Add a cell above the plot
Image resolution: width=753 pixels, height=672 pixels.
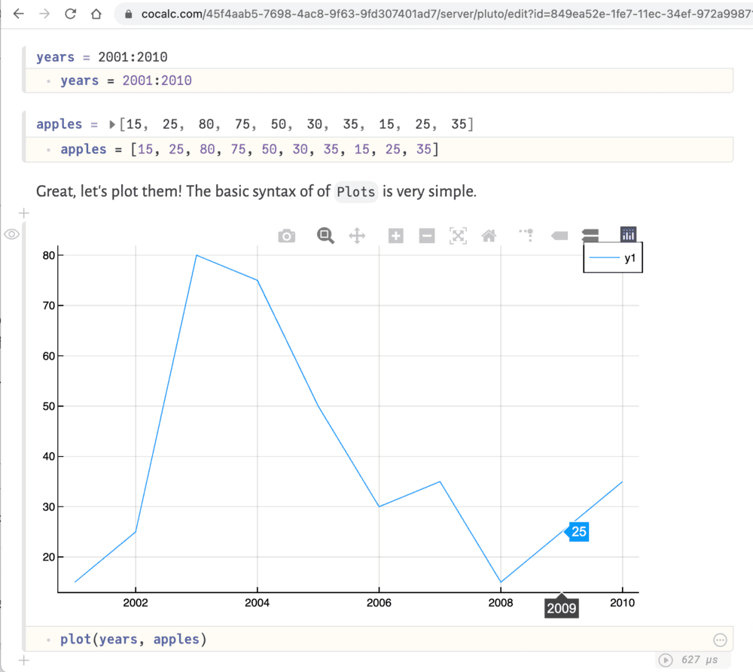[23, 213]
